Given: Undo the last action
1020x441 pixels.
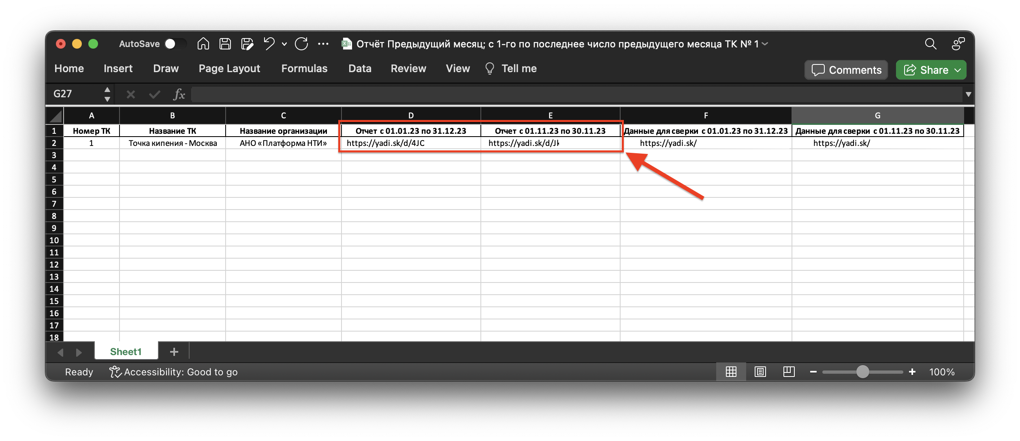Looking at the screenshot, I should click(269, 44).
